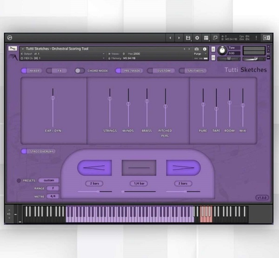Viewport: 279px width, 258px height.
Task: Click the crescendo button
Action: (x=94, y=168)
